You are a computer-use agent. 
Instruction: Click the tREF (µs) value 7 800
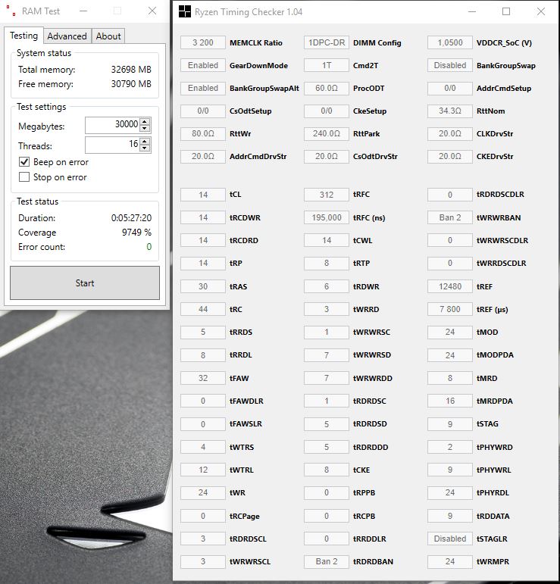tap(450, 309)
